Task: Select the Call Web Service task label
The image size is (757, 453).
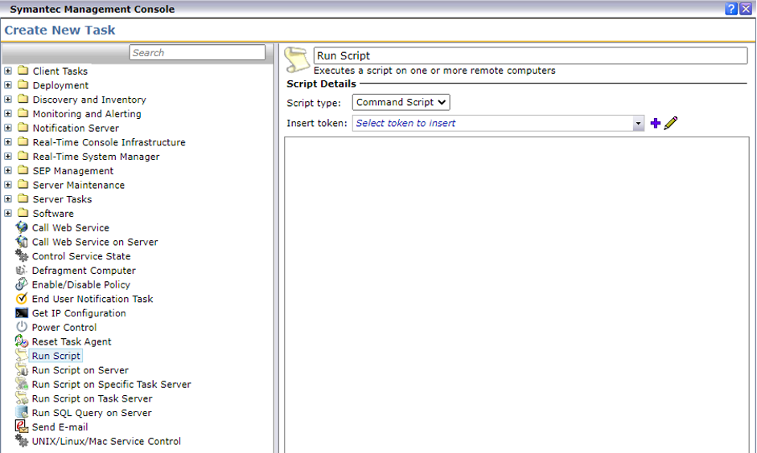Action: [71, 227]
